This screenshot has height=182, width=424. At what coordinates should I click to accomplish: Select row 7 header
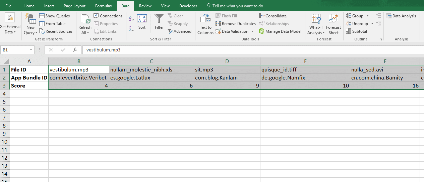coord(5,118)
